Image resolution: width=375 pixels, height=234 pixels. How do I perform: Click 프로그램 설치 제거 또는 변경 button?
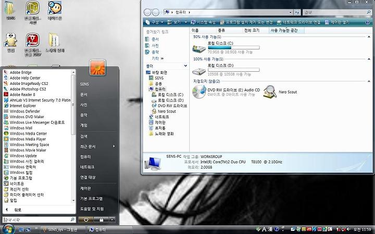tap(246, 22)
